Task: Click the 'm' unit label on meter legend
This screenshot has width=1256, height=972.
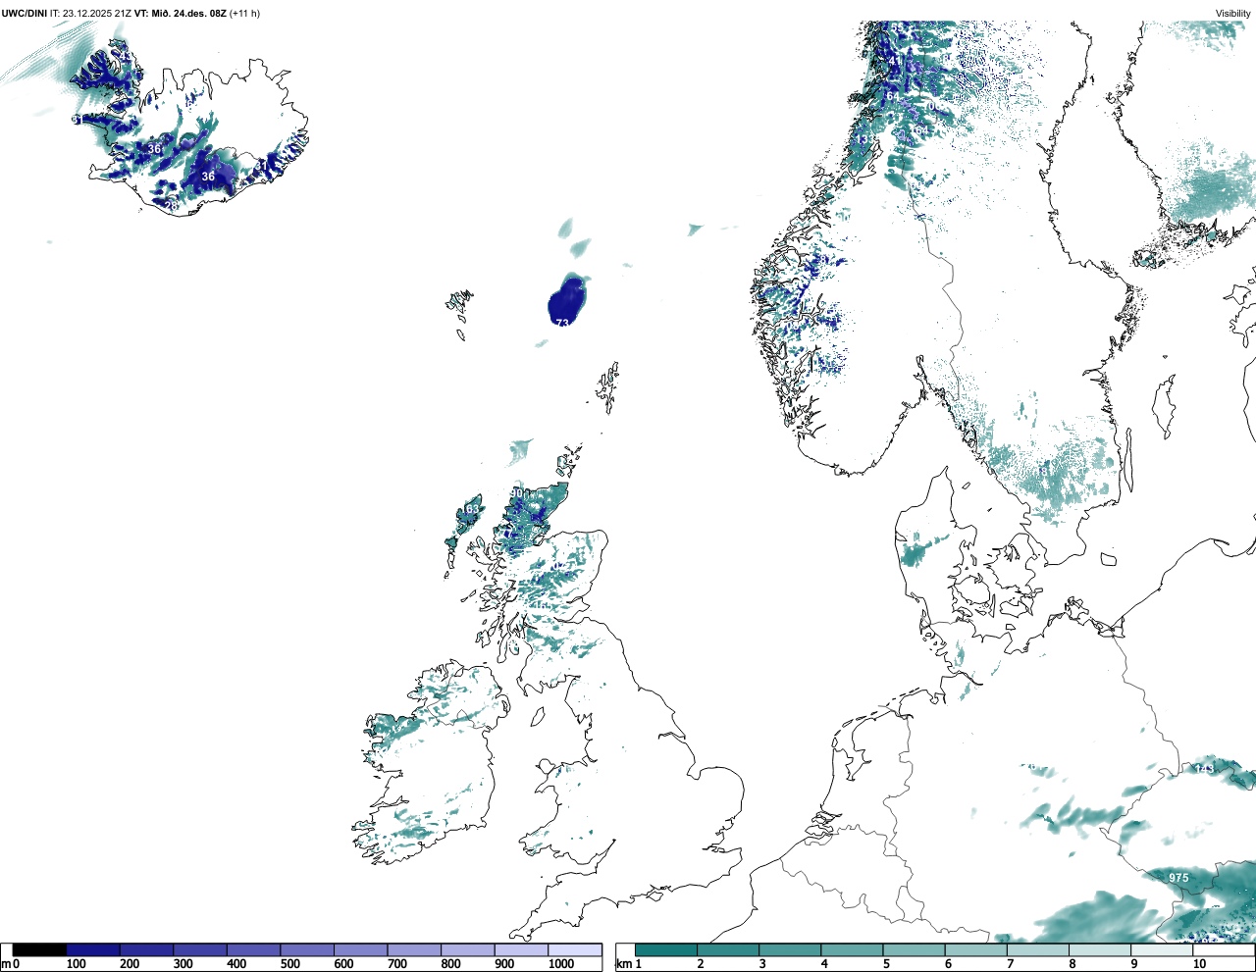Action: pyautogui.click(x=5, y=964)
